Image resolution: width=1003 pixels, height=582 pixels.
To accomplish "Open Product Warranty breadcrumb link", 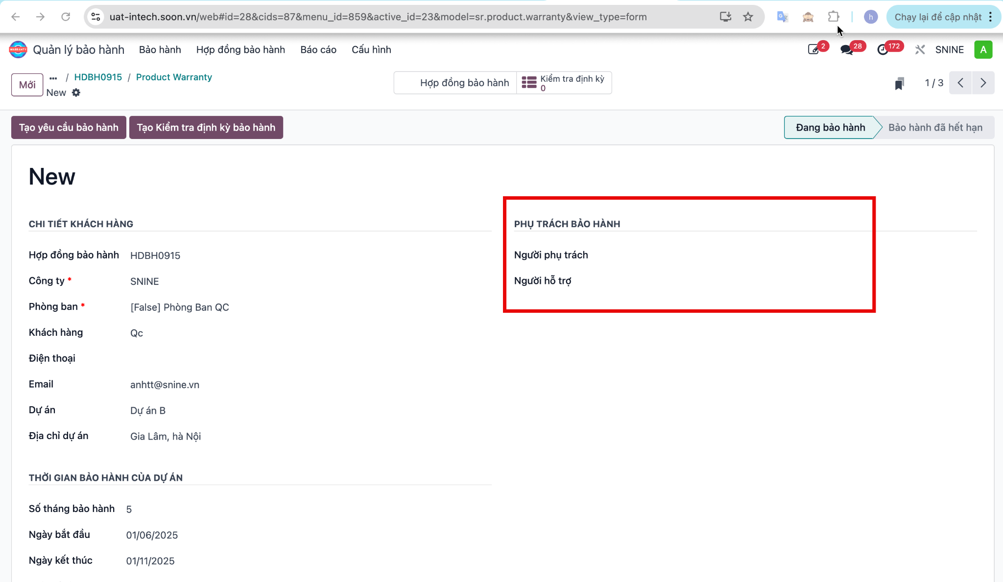I will [x=174, y=77].
